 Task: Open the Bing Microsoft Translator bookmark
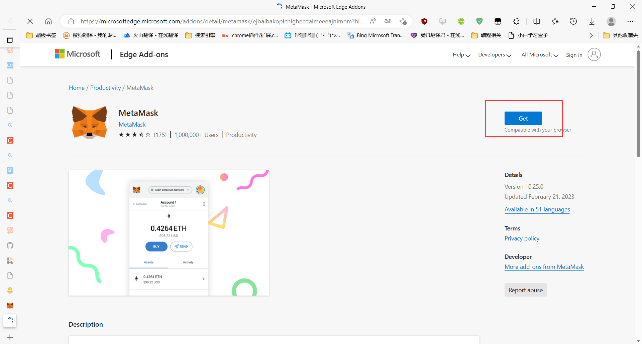tap(376, 35)
